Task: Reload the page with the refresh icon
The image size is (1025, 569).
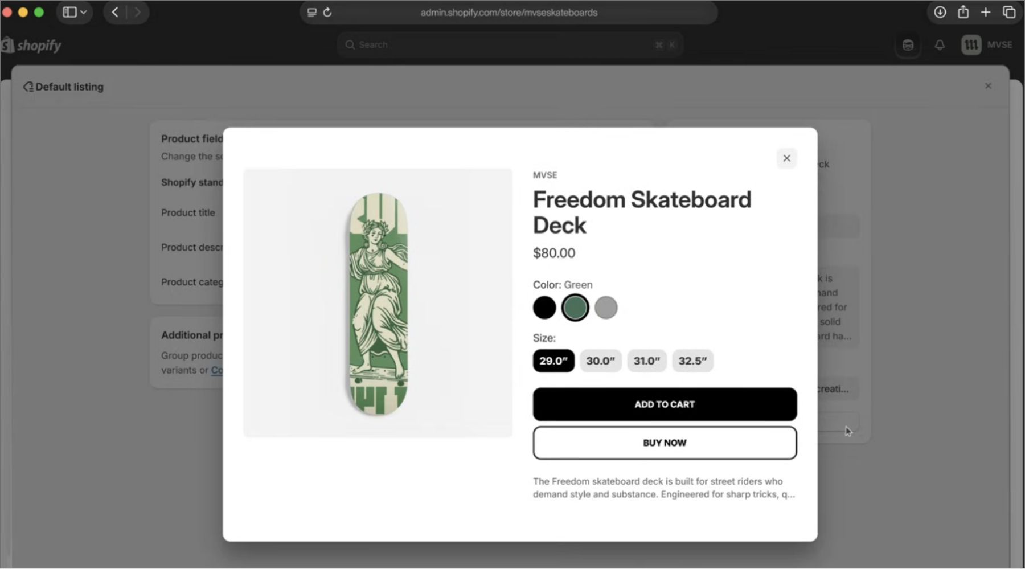Action: coord(327,13)
